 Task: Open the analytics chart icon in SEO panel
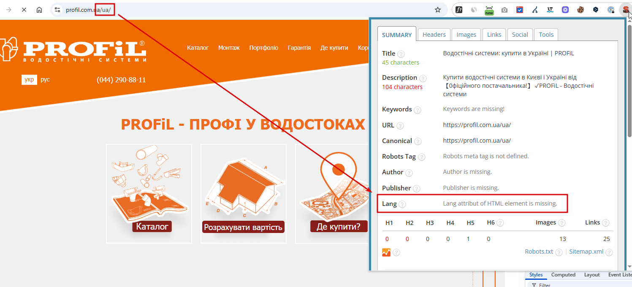[x=386, y=252]
